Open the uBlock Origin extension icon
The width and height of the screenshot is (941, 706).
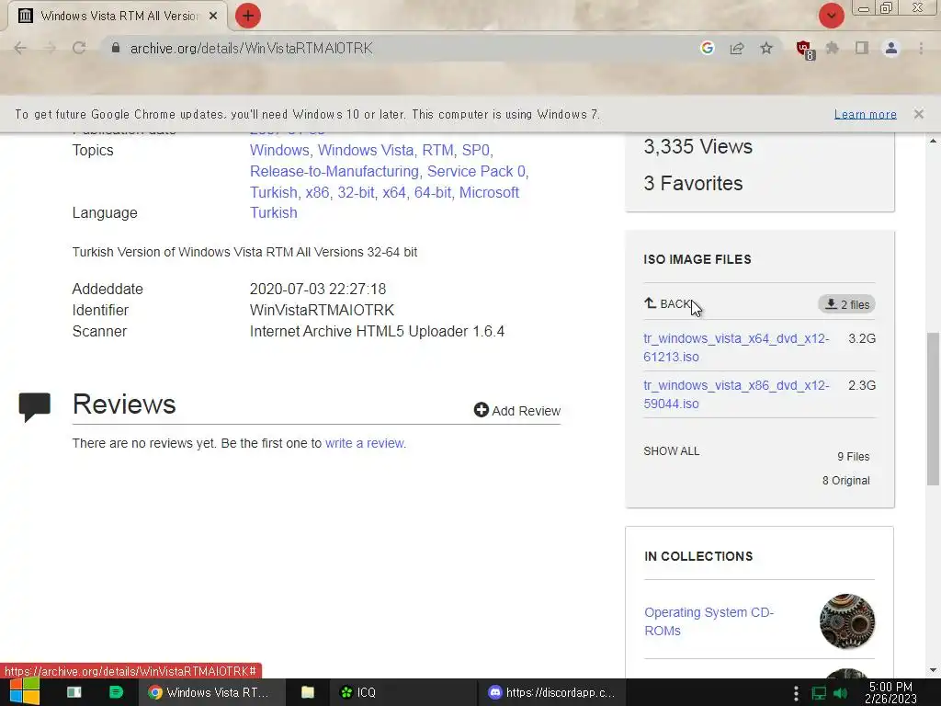(804, 50)
